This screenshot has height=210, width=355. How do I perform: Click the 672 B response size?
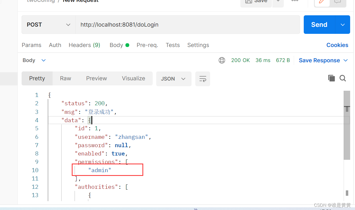point(283,60)
